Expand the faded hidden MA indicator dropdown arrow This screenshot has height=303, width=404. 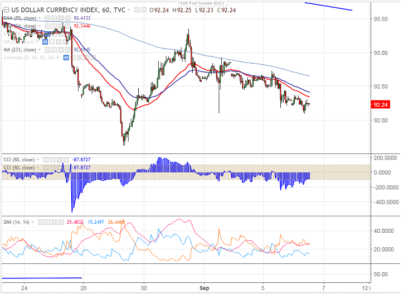(x=37, y=42)
